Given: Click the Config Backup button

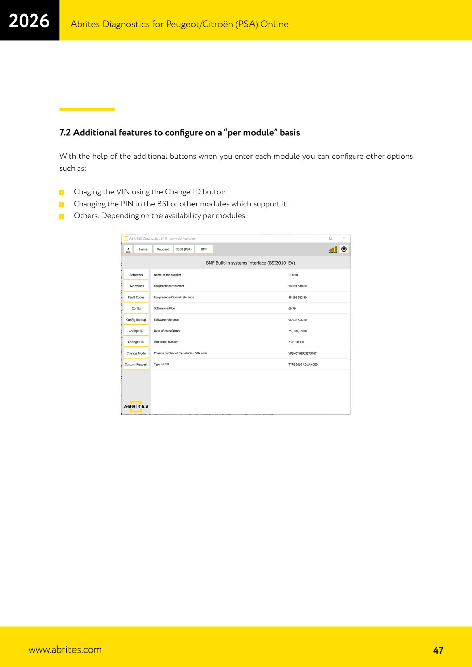Looking at the screenshot, I should point(136,320).
